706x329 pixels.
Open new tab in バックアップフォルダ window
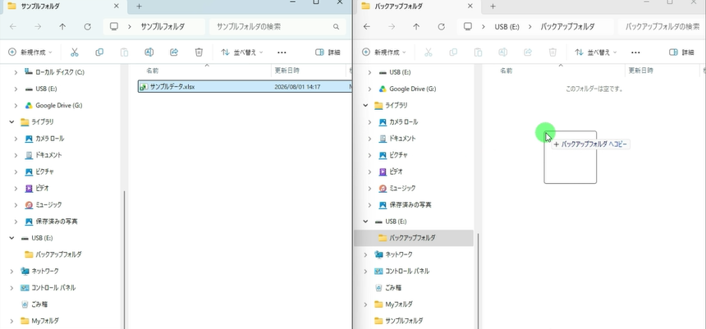(493, 7)
